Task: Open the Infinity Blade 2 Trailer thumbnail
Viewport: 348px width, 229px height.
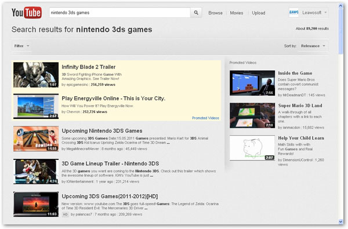Action: [36, 75]
